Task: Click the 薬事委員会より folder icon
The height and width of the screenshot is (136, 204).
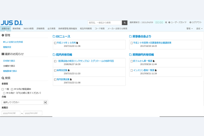Action: [x=130, y=36]
